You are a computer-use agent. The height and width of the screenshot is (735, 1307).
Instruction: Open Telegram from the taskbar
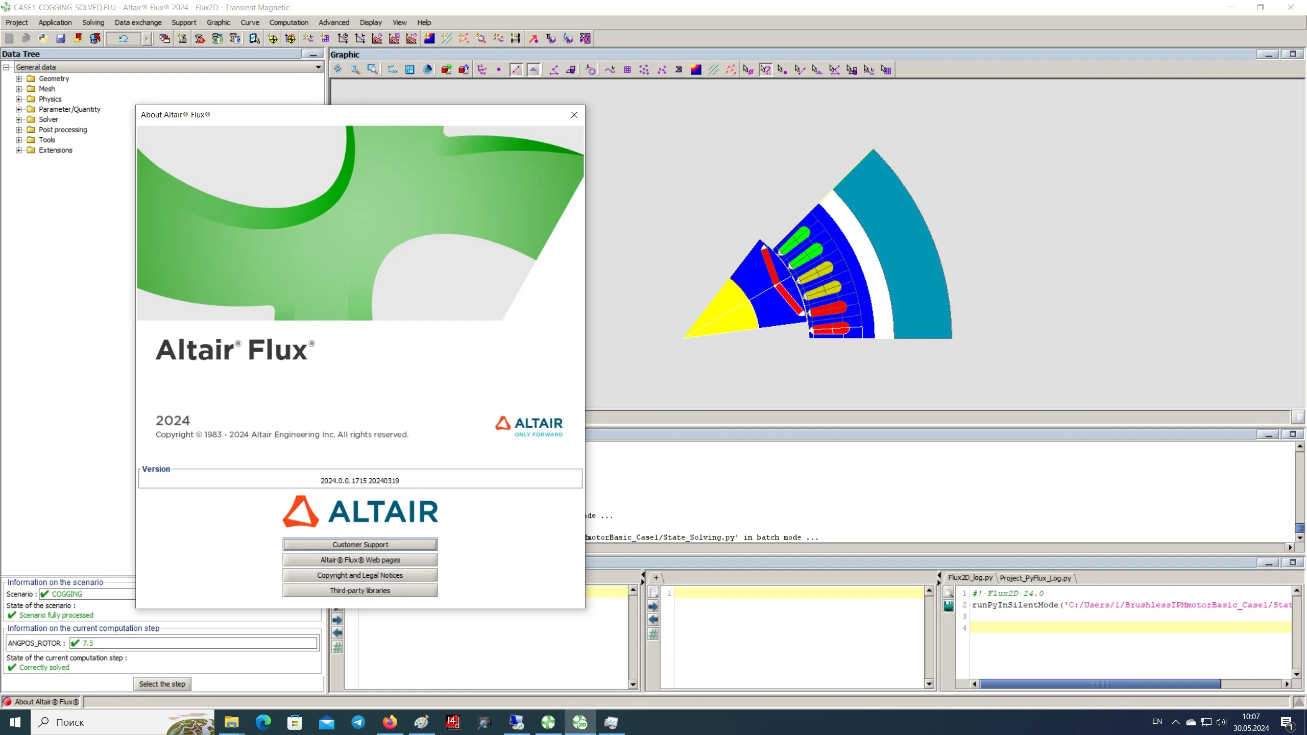coord(358,722)
